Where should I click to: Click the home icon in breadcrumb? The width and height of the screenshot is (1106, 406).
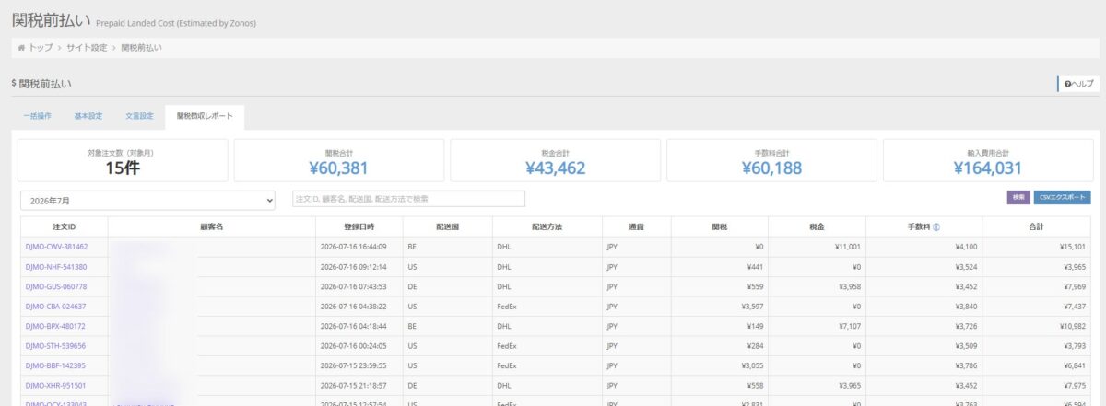point(22,47)
